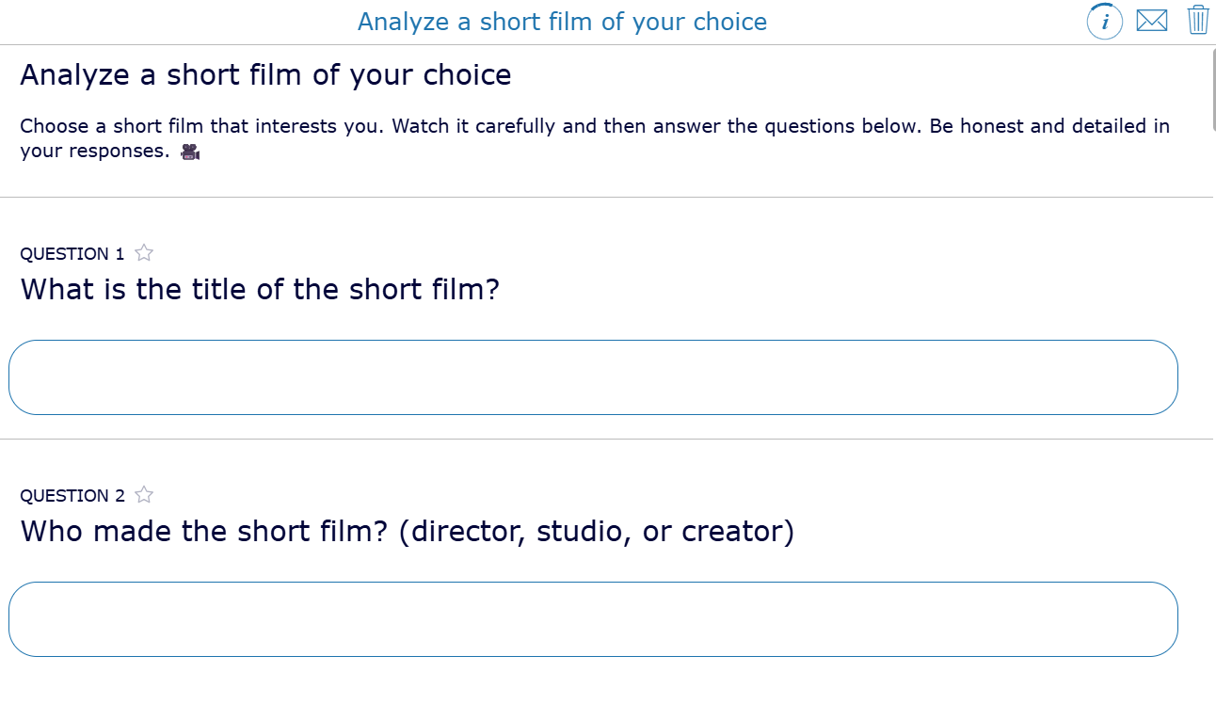
Task: Click the trash icon to delete quiz
Action: 1197,21
